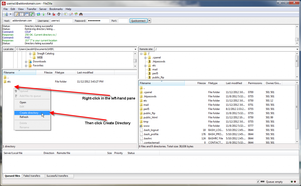Click the Host input field

click(24, 21)
